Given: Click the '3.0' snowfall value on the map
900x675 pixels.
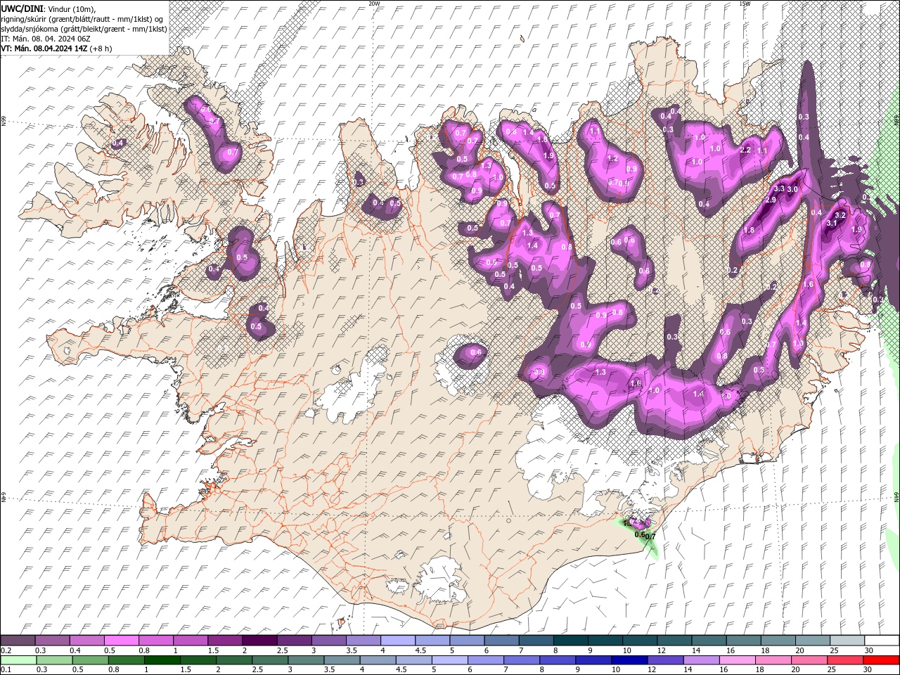Looking at the screenshot, I should click(792, 189).
